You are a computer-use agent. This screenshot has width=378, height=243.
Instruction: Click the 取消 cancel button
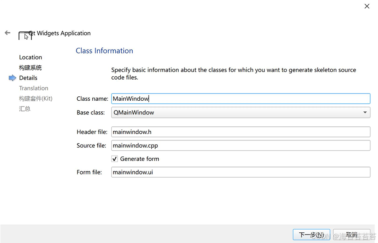[351, 235]
